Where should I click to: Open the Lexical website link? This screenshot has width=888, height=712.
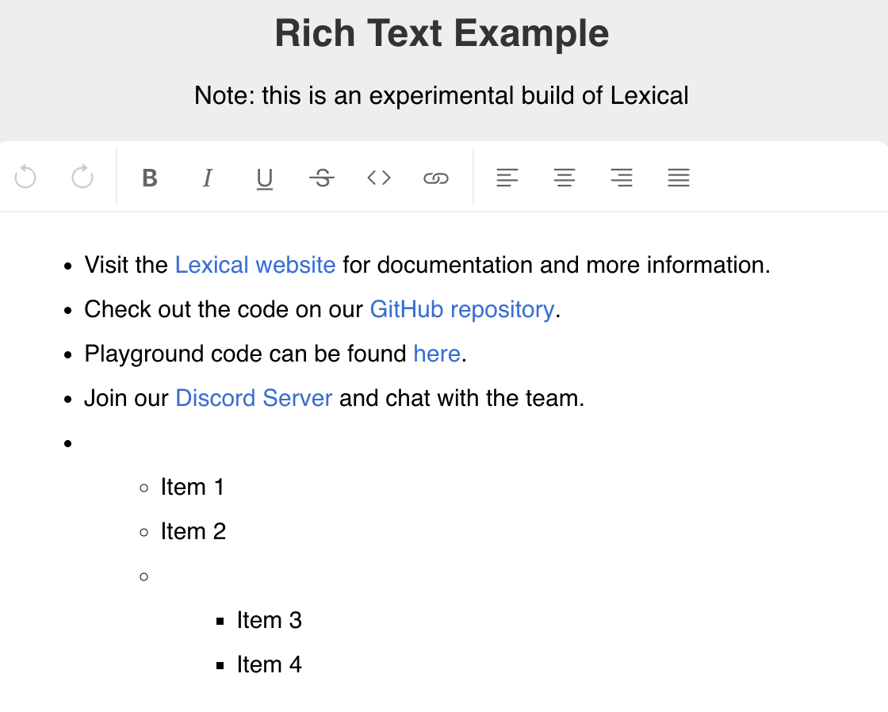point(255,265)
